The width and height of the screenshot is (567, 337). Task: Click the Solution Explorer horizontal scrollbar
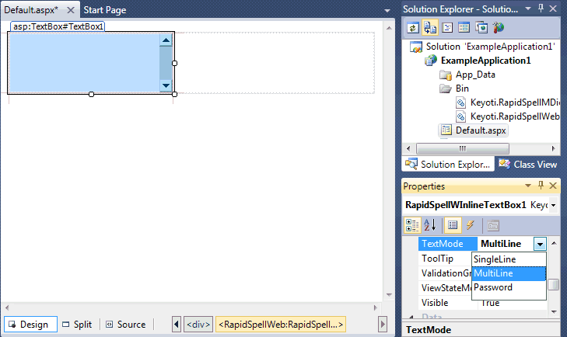[x=473, y=148]
